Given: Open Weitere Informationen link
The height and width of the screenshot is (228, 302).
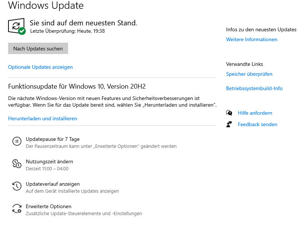Looking at the screenshot, I should [252, 39].
